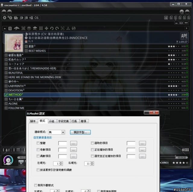Click the panel rectangle restore button
This screenshot has height=192, width=193.
[x=181, y=23]
